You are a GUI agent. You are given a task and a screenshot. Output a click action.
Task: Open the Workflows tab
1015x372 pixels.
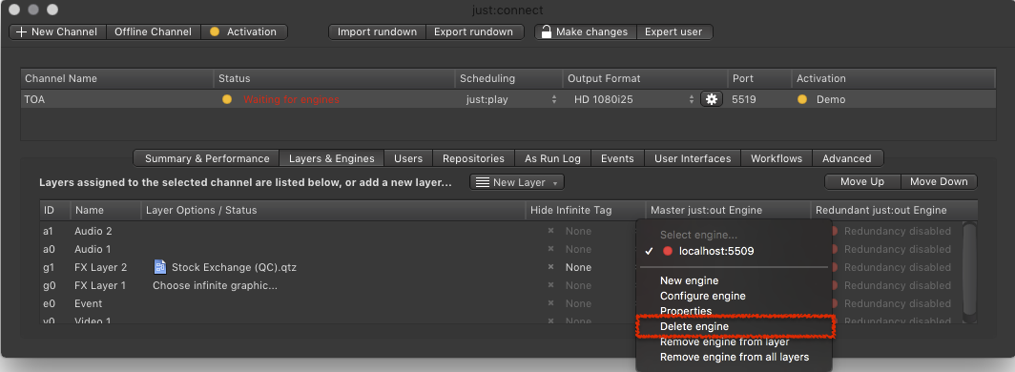click(777, 158)
